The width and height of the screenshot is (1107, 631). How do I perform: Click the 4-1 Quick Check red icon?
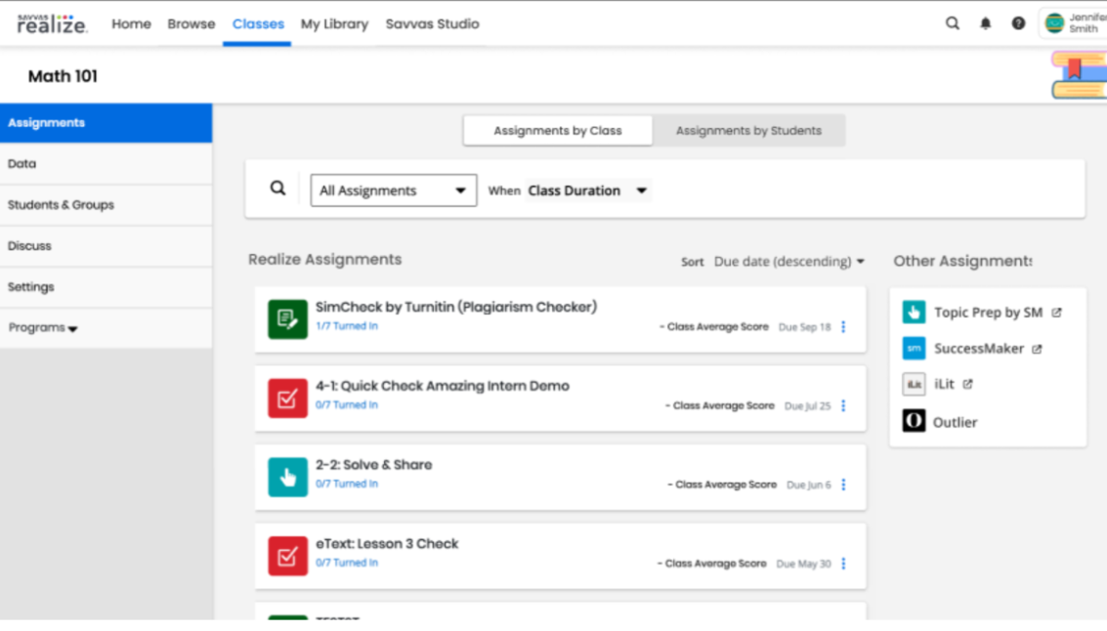pyautogui.click(x=287, y=399)
